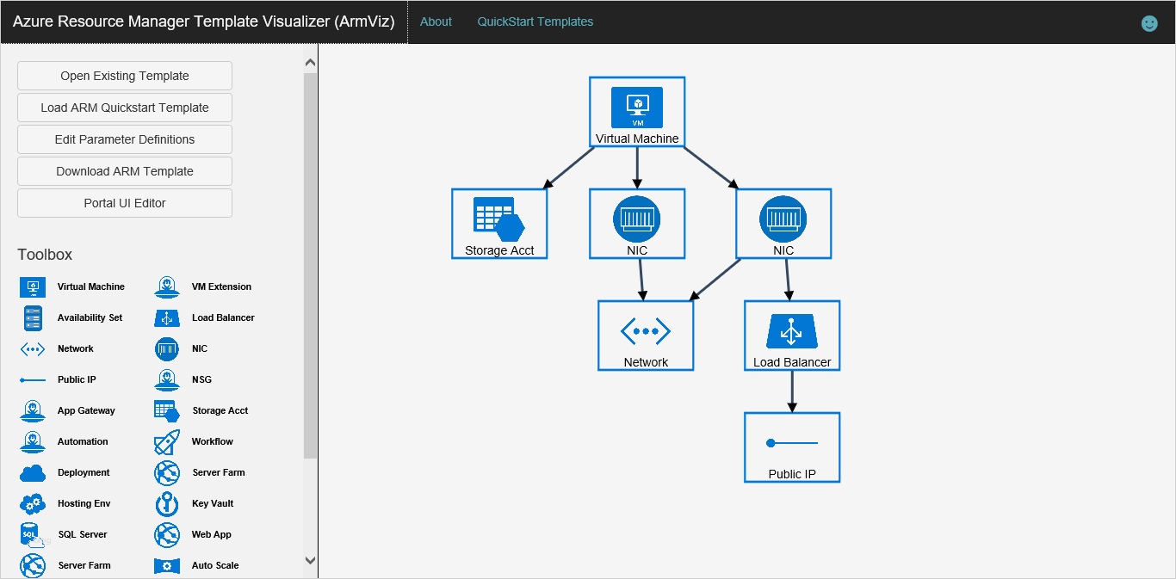Image resolution: width=1176 pixels, height=579 pixels.
Task: Click the sidebar scroll up arrow
Action: point(311,63)
